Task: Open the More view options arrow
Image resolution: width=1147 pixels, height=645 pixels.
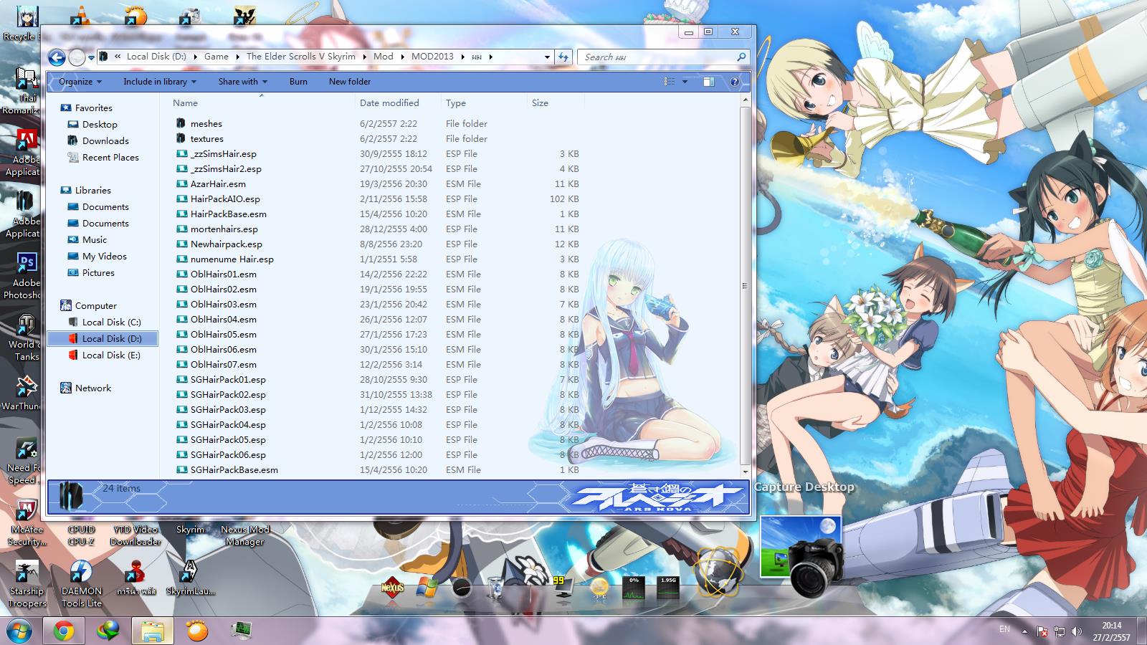Action: (x=685, y=82)
